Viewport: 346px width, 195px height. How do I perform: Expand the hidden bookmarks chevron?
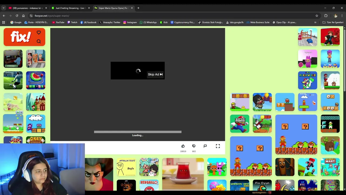point(315,22)
